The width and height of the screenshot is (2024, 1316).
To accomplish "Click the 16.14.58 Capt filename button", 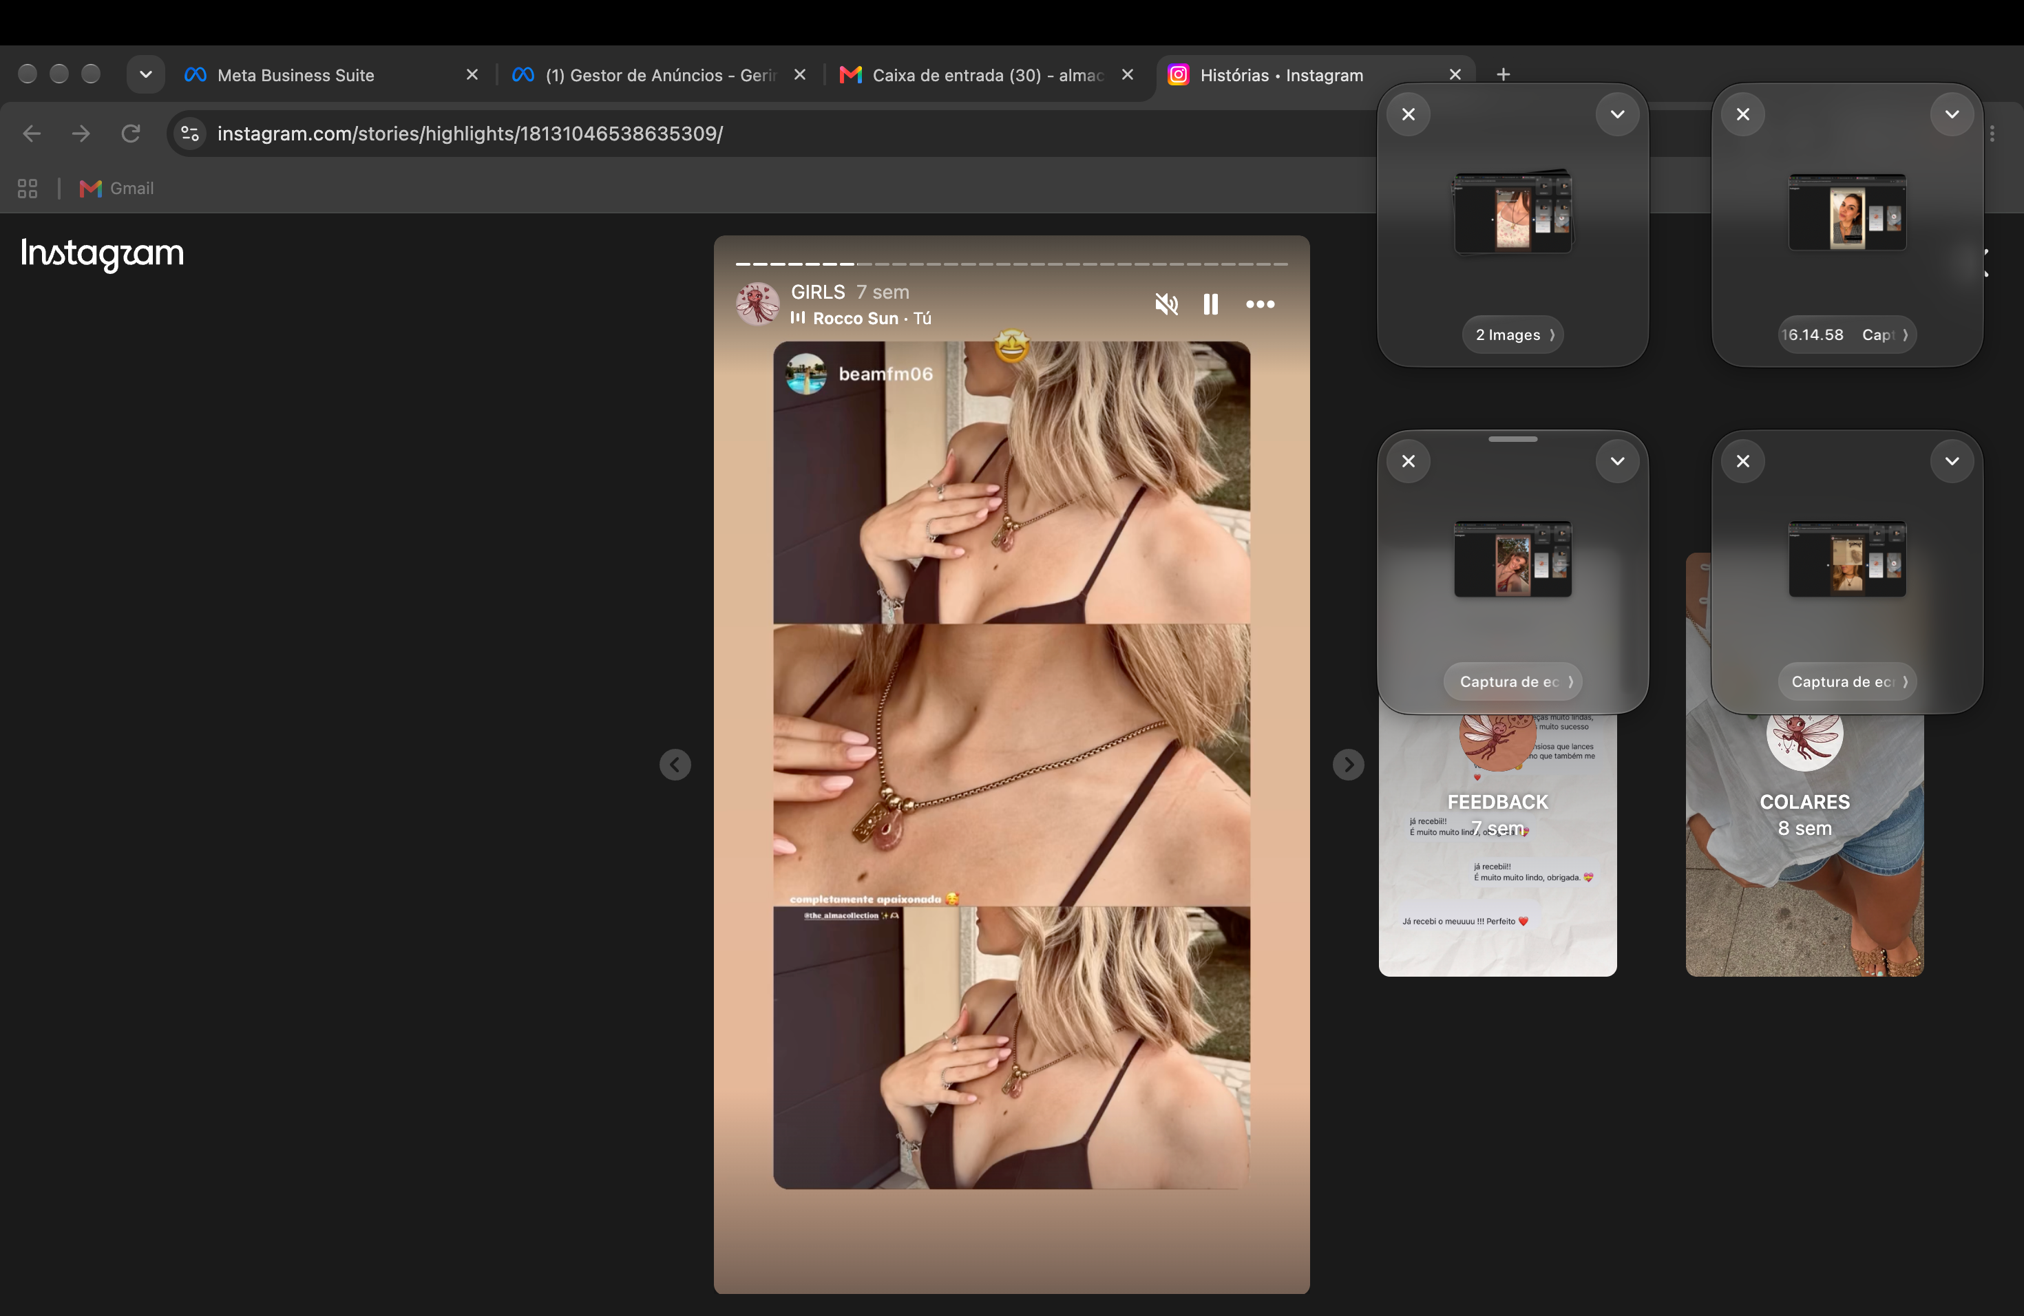I will click(x=1847, y=335).
